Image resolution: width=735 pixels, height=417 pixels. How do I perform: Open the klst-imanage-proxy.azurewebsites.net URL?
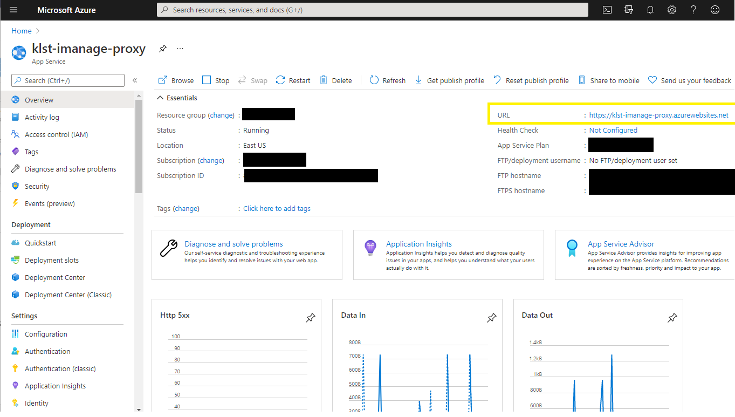(658, 115)
